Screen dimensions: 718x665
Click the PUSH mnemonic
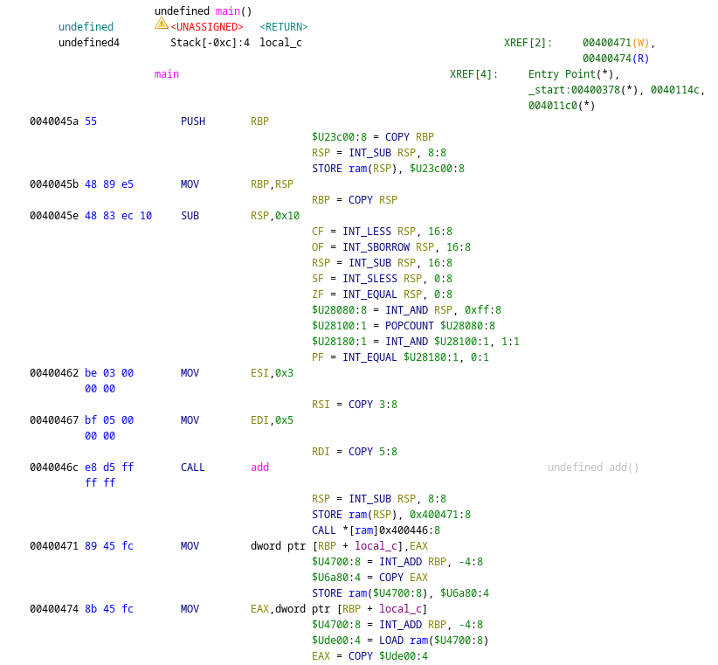tap(193, 121)
